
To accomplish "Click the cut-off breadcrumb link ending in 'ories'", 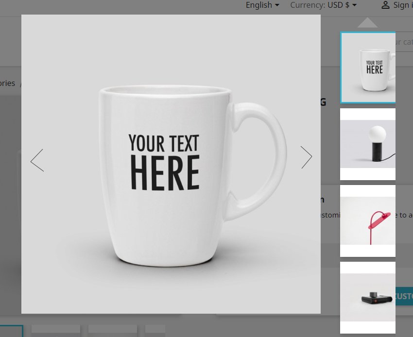I will pyautogui.click(x=7, y=84).
